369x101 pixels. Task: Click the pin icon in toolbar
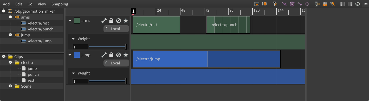pyautogui.click(x=365, y=4)
